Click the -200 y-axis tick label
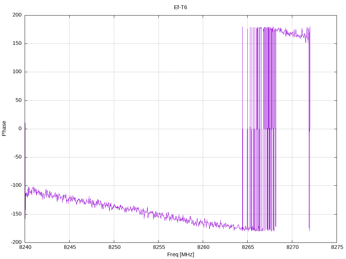 point(16,242)
